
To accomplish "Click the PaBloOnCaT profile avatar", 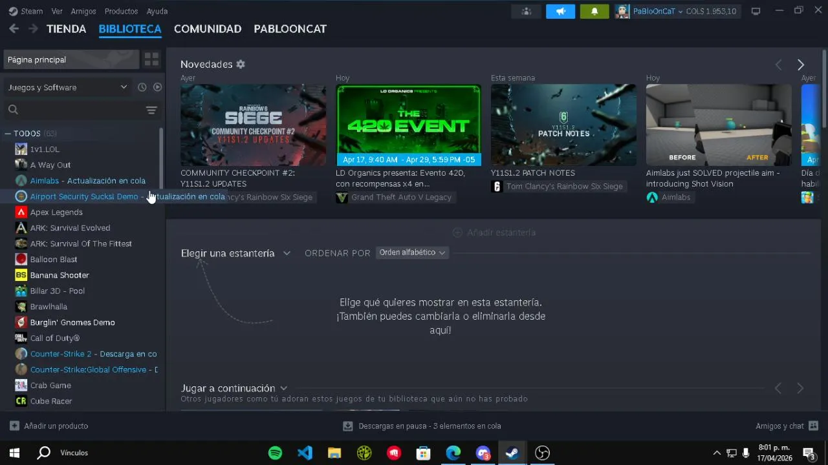I will point(622,11).
